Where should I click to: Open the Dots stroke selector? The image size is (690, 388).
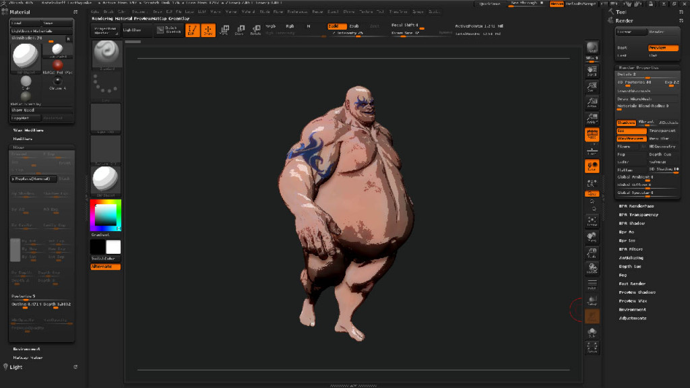pyautogui.click(x=106, y=86)
